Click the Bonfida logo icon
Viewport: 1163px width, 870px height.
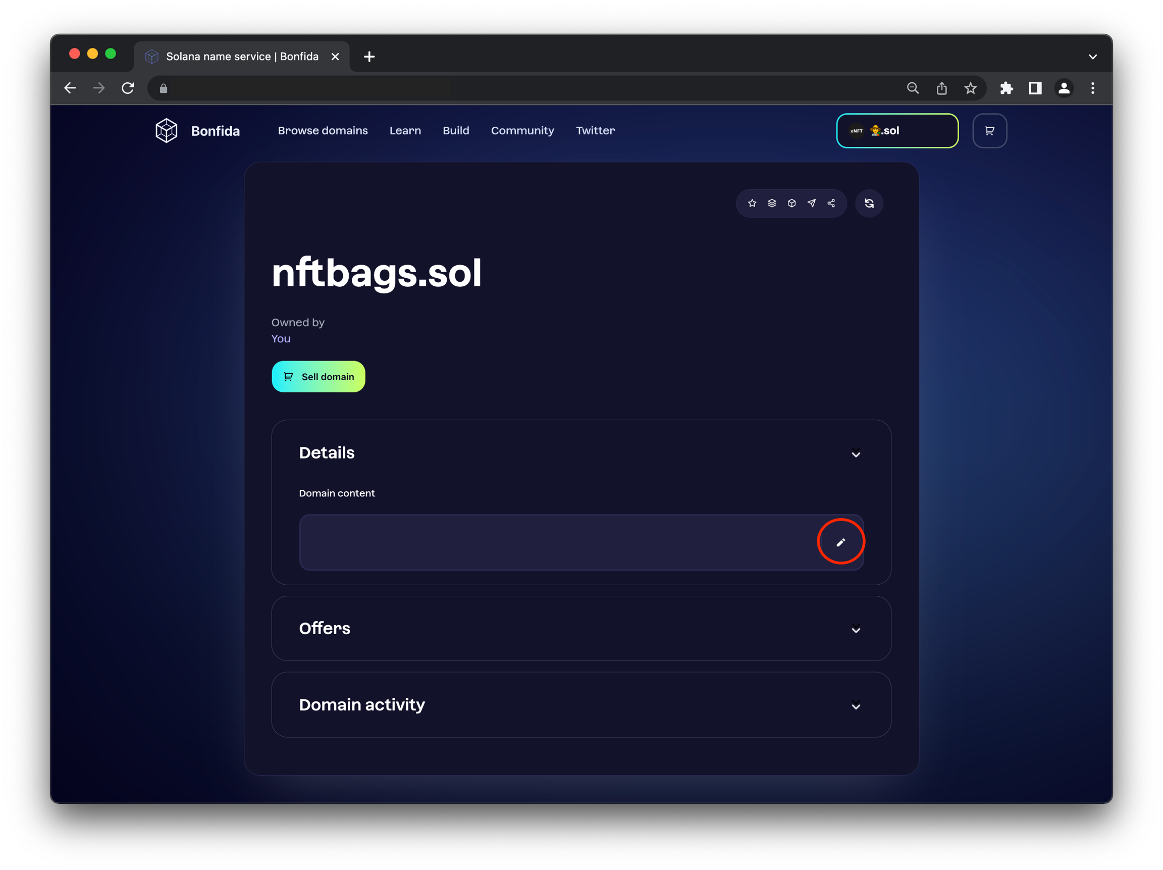click(166, 130)
